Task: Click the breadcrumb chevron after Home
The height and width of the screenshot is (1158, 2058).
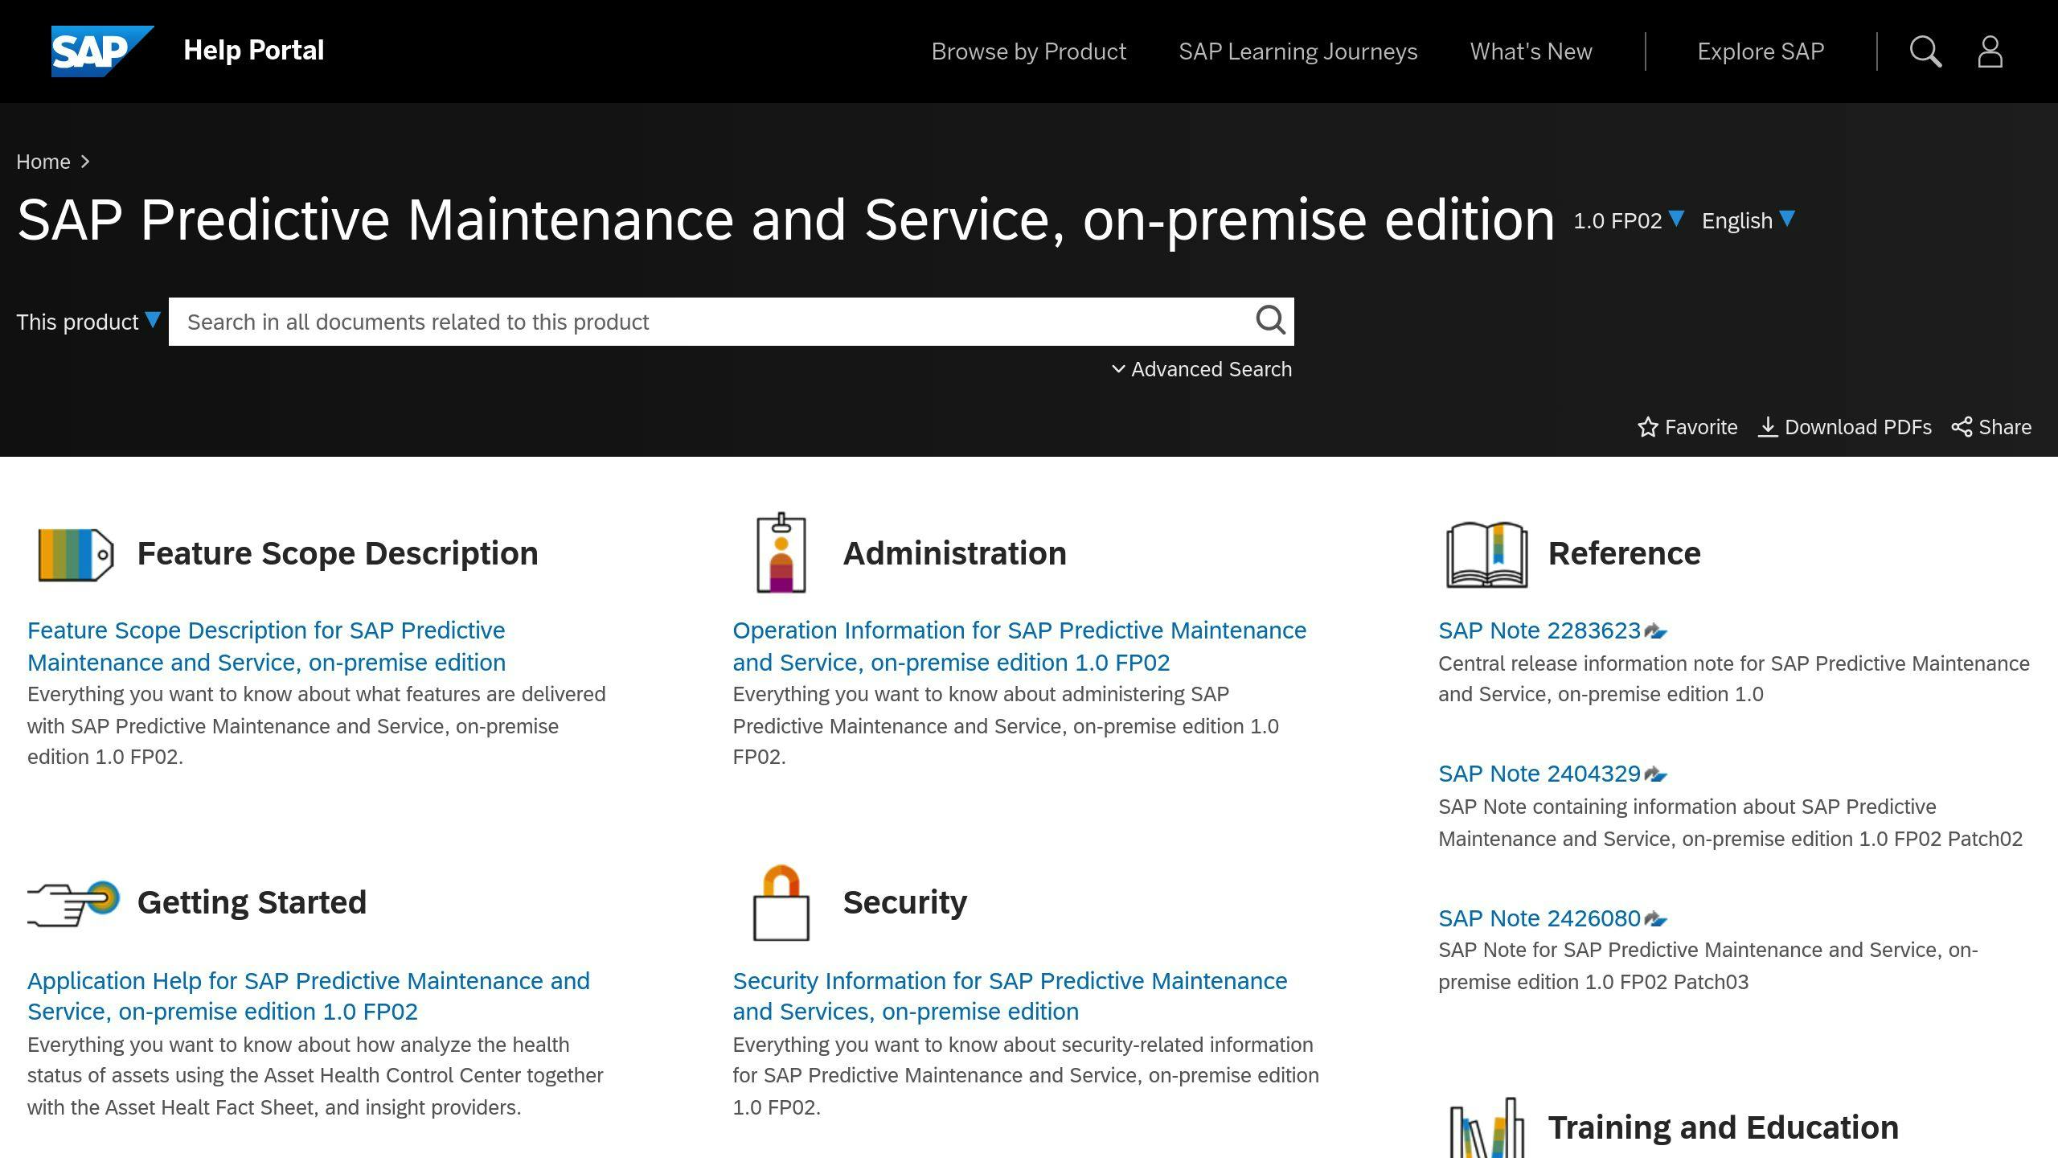Action: (x=85, y=162)
